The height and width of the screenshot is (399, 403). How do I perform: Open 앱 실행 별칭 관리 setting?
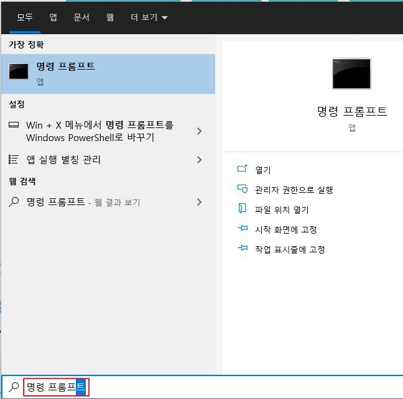point(108,160)
